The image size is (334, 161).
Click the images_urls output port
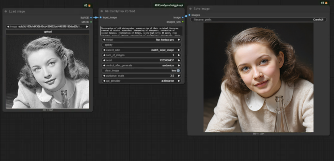pyautogui.click(x=183, y=22)
